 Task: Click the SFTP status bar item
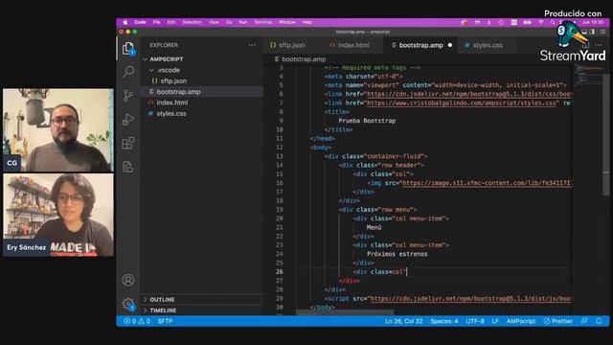pos(165,321)
